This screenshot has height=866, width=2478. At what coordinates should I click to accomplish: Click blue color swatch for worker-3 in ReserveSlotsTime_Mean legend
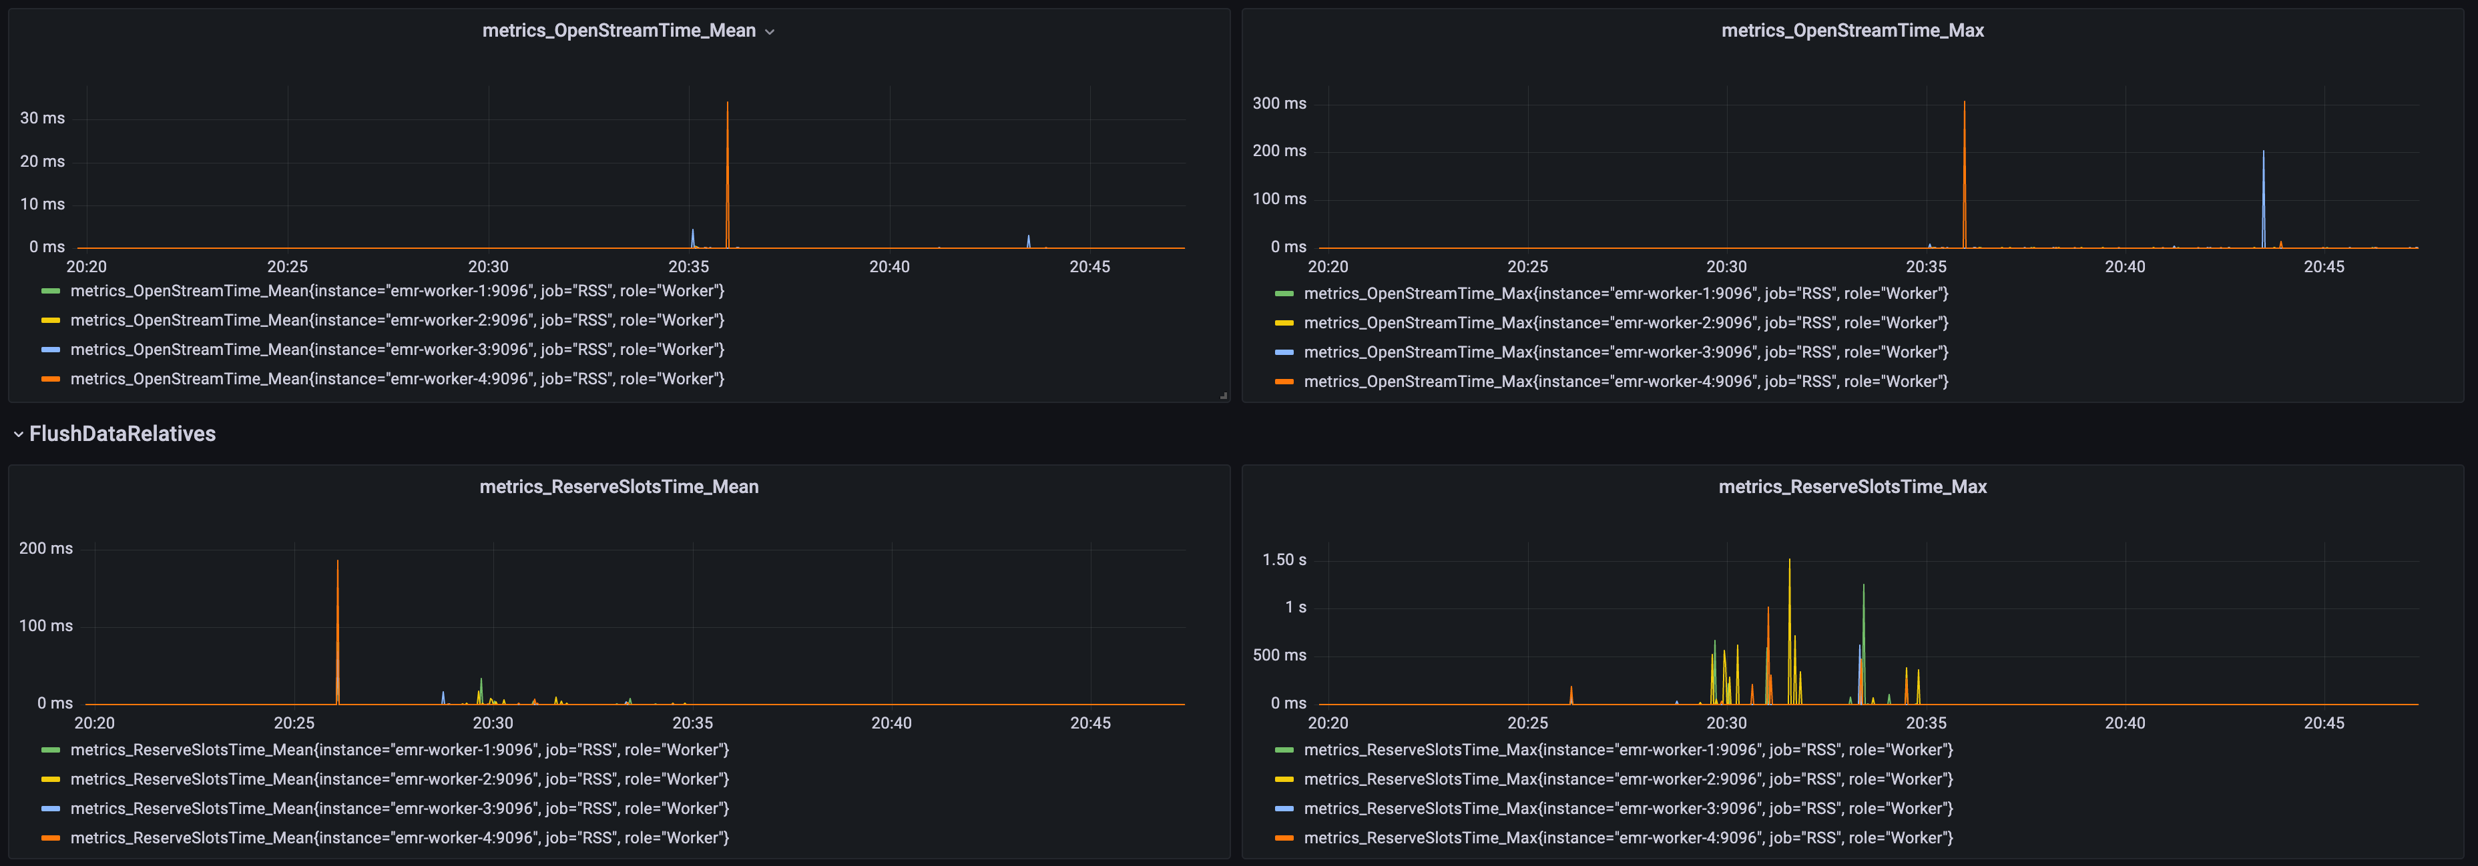(51, 809)
